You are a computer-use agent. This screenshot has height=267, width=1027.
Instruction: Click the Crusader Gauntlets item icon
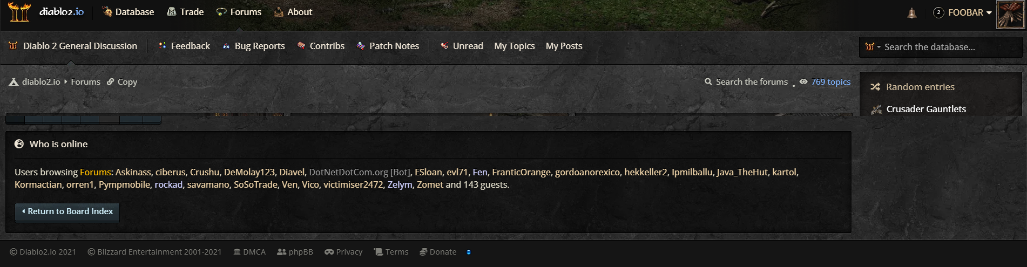point(876,109)
